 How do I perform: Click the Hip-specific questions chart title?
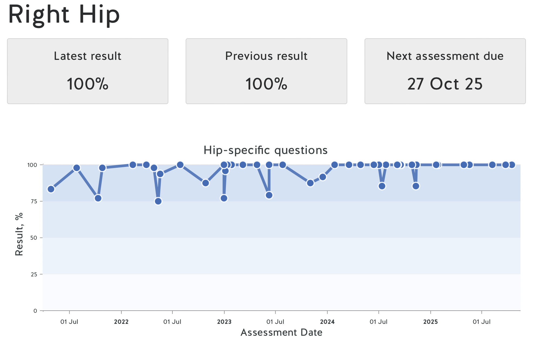point(265,150)
